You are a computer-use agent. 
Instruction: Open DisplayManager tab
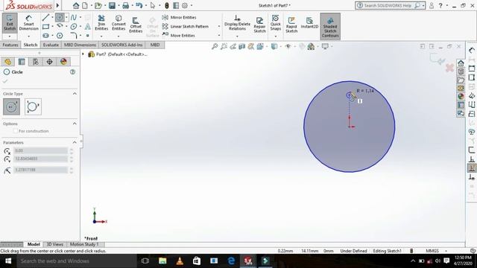pos(63,62)
